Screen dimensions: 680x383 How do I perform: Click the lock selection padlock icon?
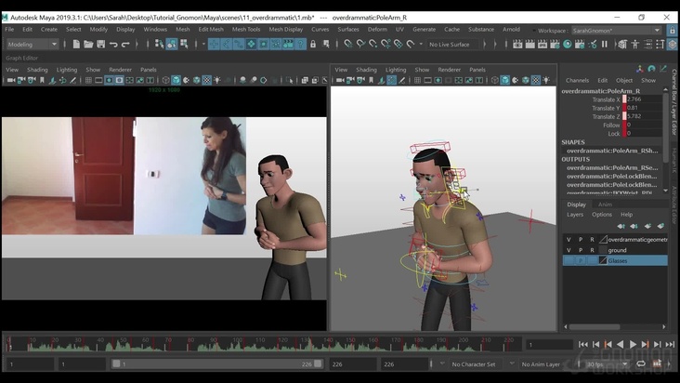[x=313, y=45]
